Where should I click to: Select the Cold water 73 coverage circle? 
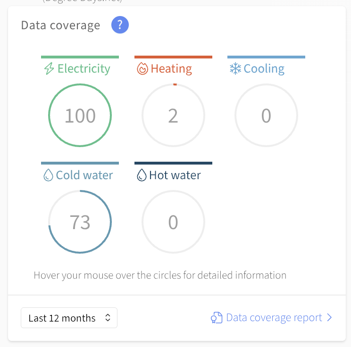point(80,222)
